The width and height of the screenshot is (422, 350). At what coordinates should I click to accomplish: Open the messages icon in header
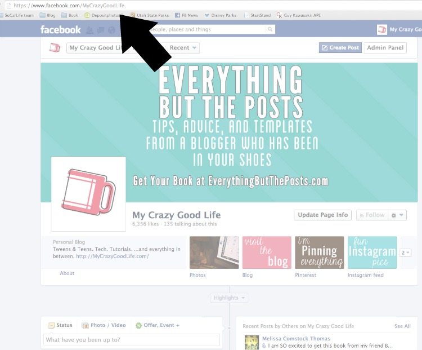coord(101,30)
